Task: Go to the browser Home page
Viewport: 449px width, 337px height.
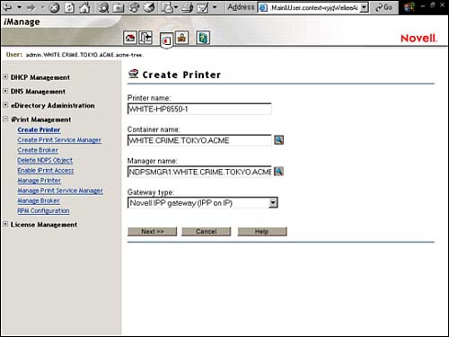Action: click(x=84, y=7)
